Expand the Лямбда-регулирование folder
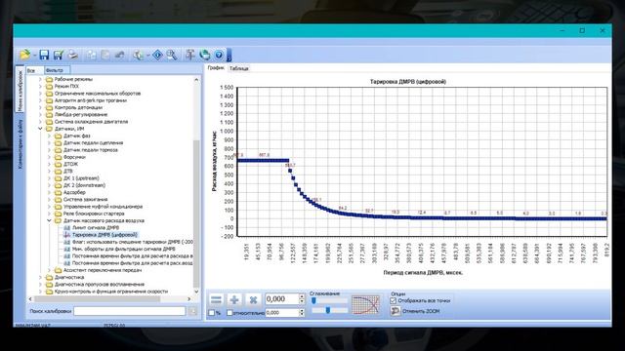 click(x=40, y=115)
